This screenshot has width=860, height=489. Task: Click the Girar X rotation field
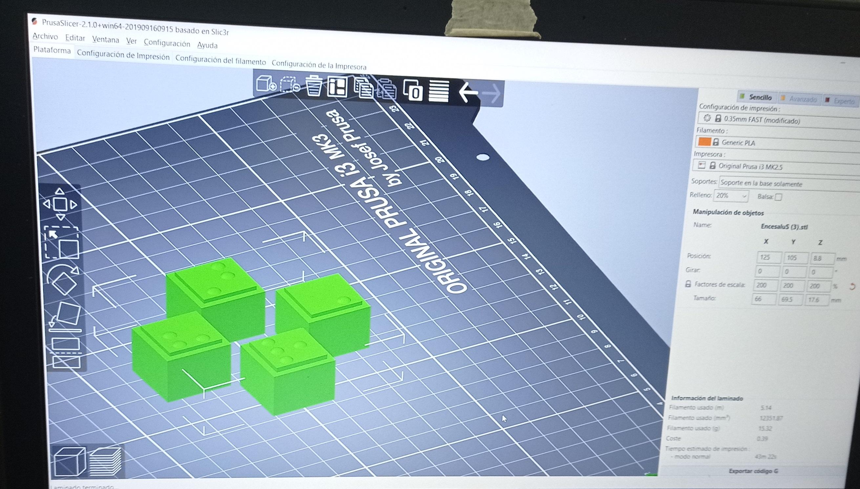click(767, 271)
